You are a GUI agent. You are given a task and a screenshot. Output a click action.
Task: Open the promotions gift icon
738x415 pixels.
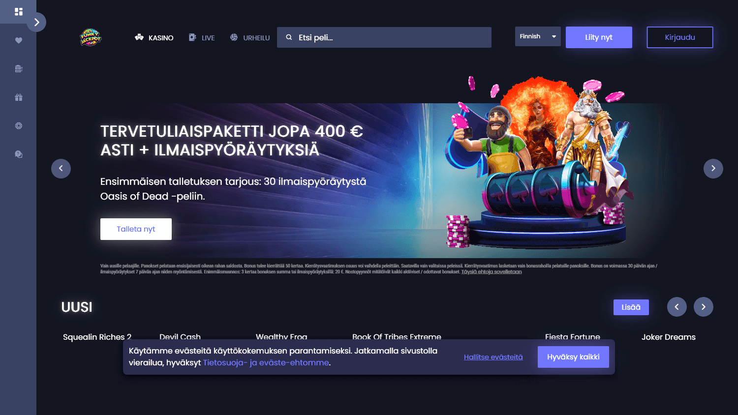(x=18, y=97)
